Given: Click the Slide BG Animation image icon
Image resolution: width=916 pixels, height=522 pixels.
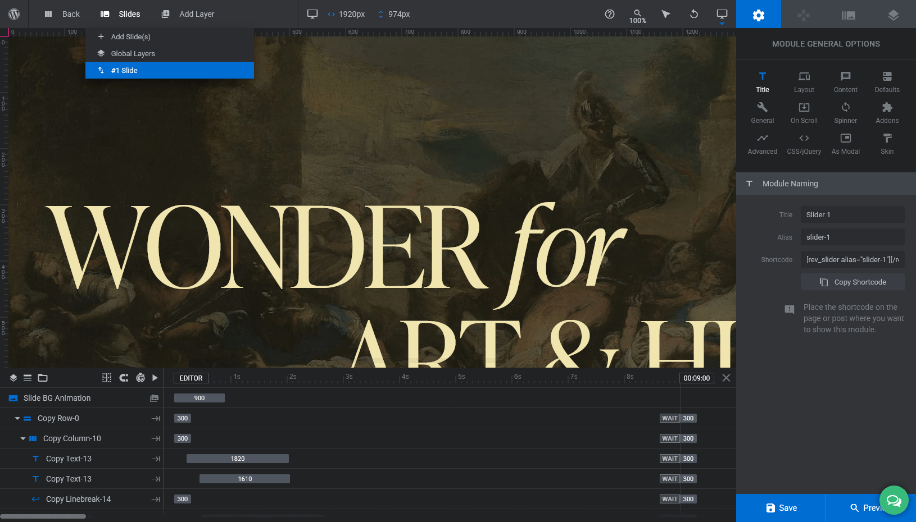Looking at the screenshot, I should [154, 398].
